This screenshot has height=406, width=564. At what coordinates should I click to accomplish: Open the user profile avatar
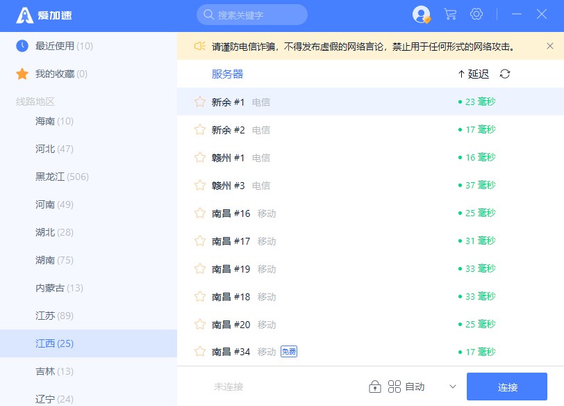click(421, 14)
